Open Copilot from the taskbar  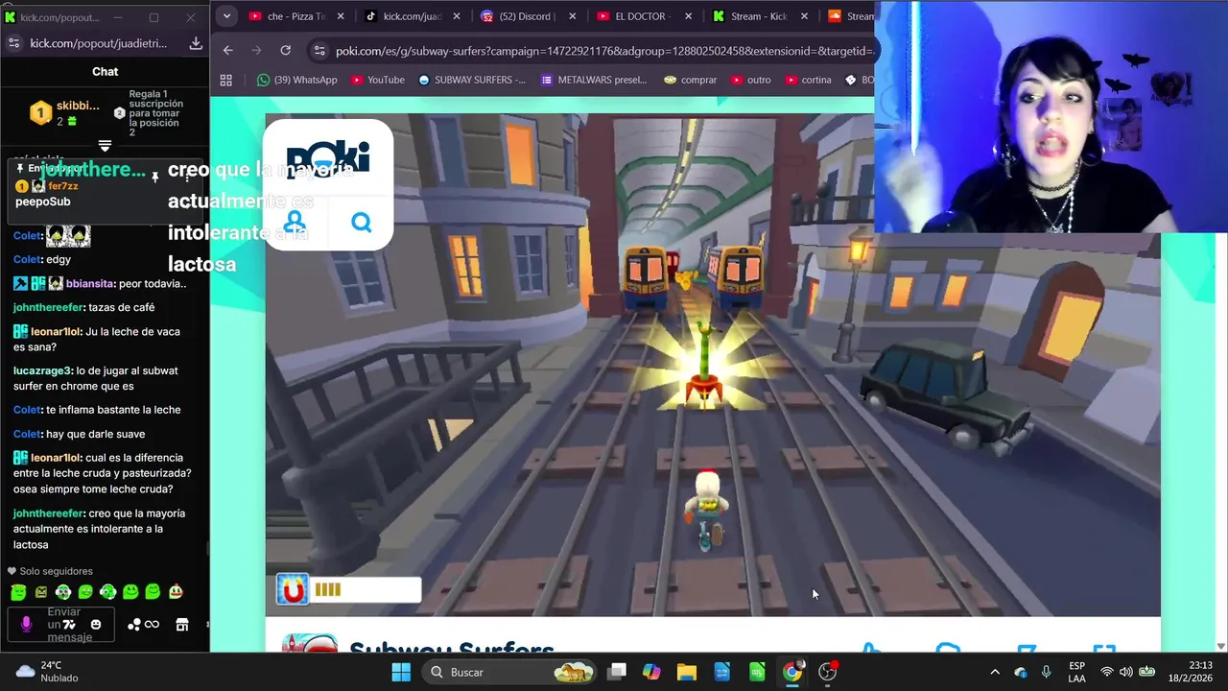click(x=651, y=672)
